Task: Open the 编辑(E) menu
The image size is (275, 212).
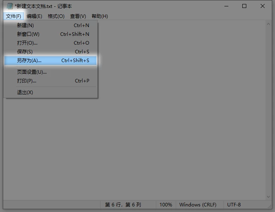Action: coord(34,16)
